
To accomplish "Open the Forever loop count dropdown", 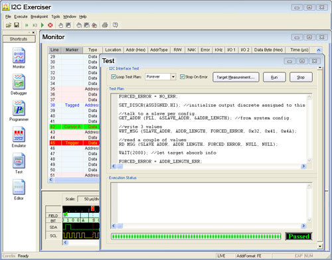I will click(173, 77).
